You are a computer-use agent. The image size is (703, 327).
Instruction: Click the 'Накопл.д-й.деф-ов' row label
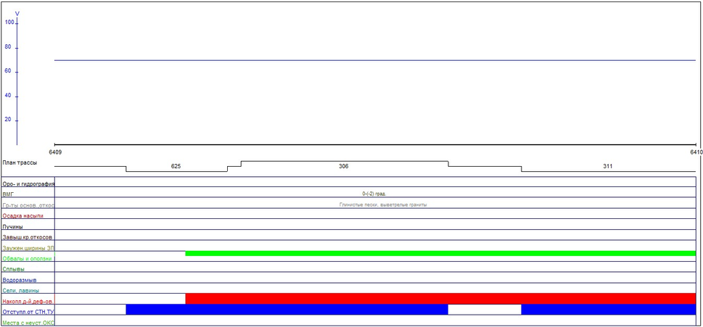(28, 301)
